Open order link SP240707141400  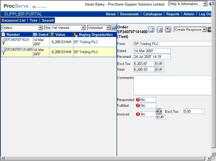[19, 50]
